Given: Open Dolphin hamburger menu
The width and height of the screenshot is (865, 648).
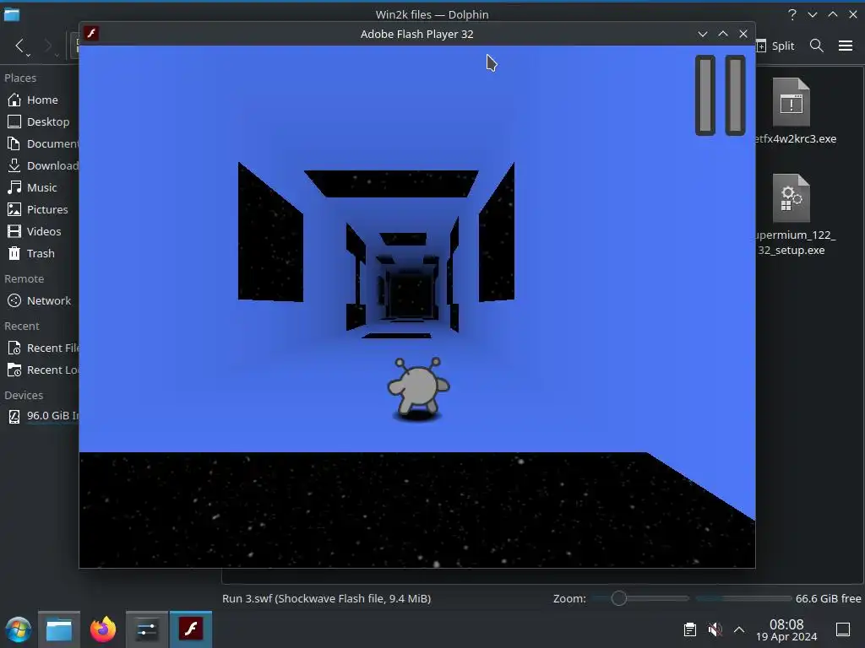Looking at the screenshot, I should tap(845, 46).
